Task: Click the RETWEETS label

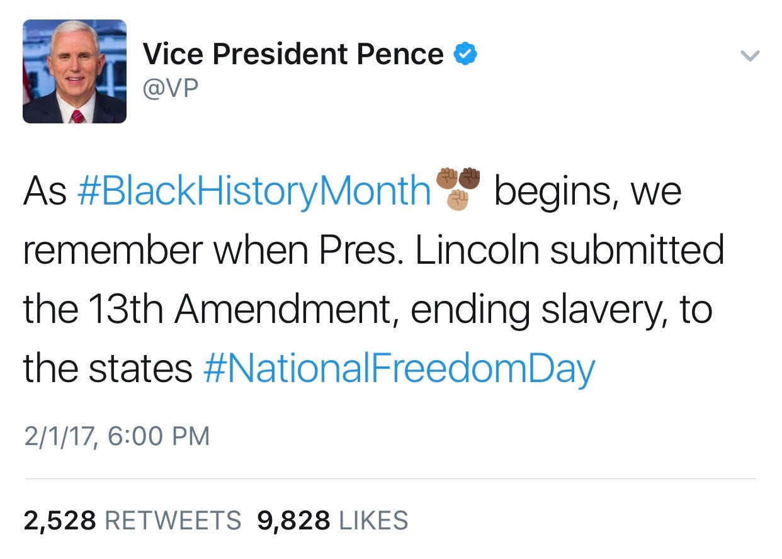Action: pos(173,521)
